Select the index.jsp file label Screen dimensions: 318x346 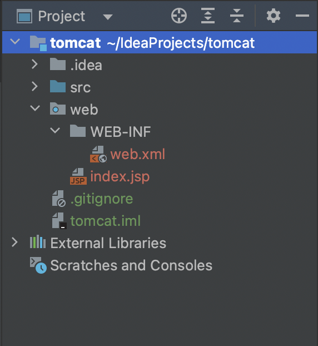click(120, 176)
